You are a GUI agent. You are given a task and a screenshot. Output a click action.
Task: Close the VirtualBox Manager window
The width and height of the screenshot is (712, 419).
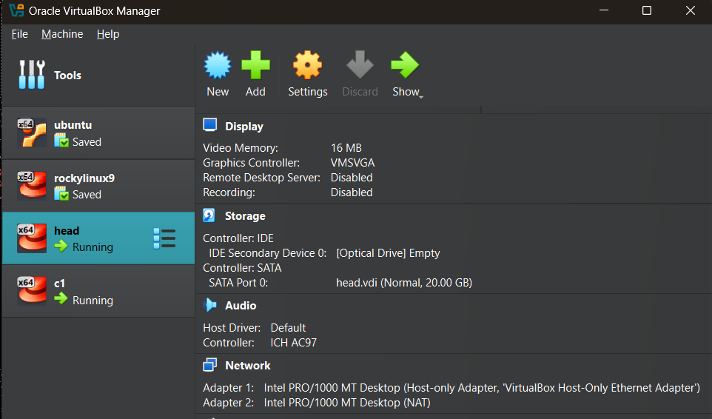tap(691, 10)
